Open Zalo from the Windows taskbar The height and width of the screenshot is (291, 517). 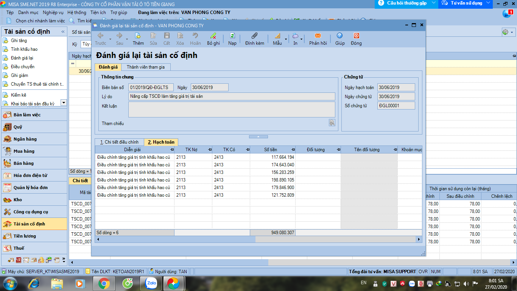point(151,283)
